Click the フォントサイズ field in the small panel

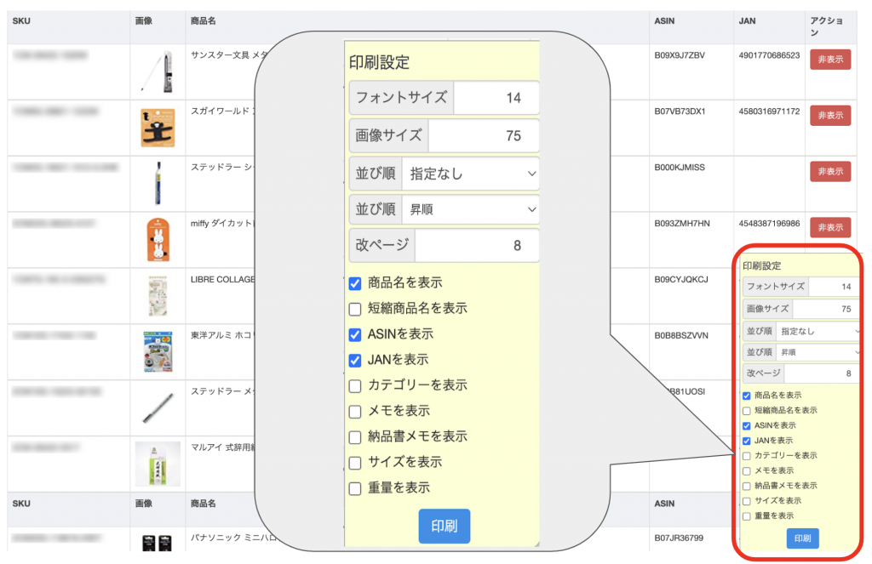(834, 287)
